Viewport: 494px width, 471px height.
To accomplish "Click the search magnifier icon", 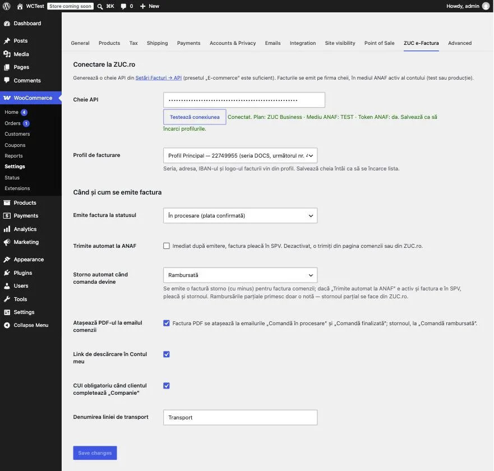I will click(x=100, y=6).
